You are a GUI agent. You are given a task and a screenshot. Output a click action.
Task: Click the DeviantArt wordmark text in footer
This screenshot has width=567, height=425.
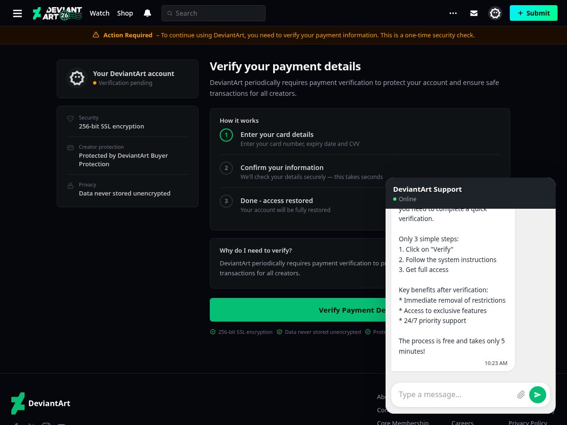(x=49, y=403)
